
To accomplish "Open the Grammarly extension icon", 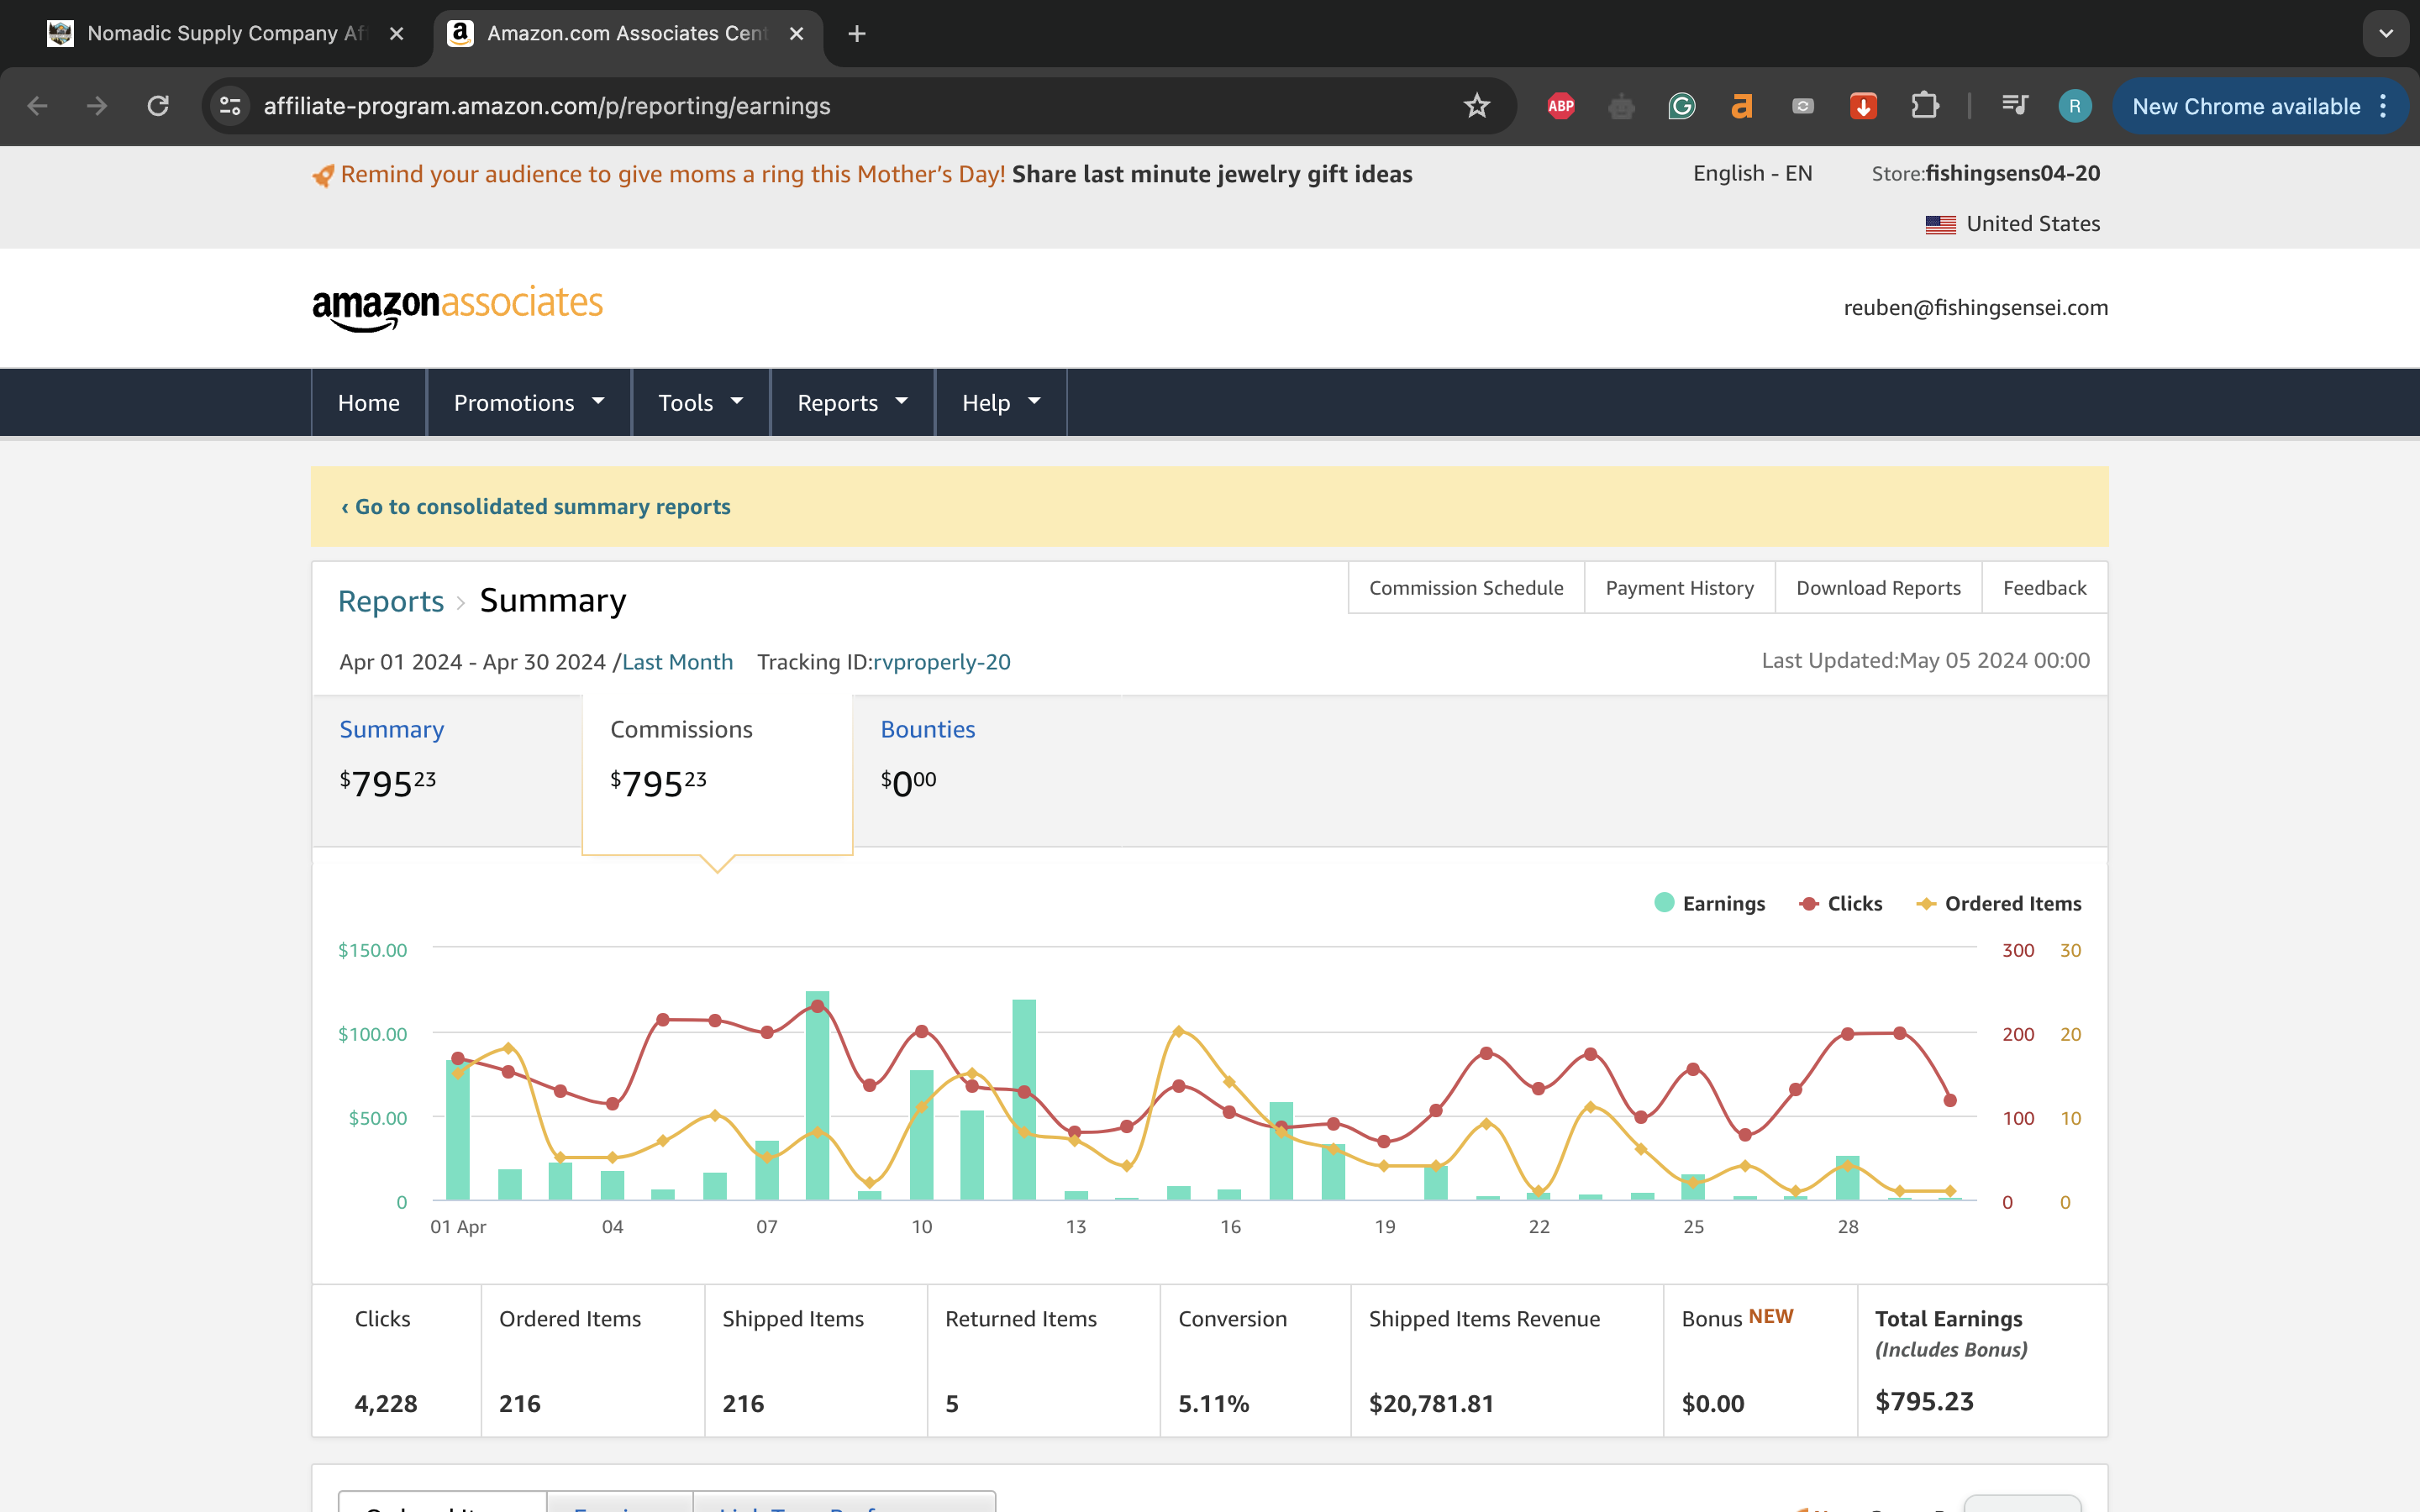I will pyautogui.click(x=1682, y=106).
